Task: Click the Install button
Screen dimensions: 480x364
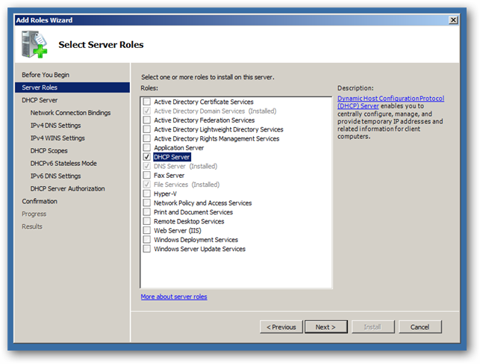Action: 373,327
